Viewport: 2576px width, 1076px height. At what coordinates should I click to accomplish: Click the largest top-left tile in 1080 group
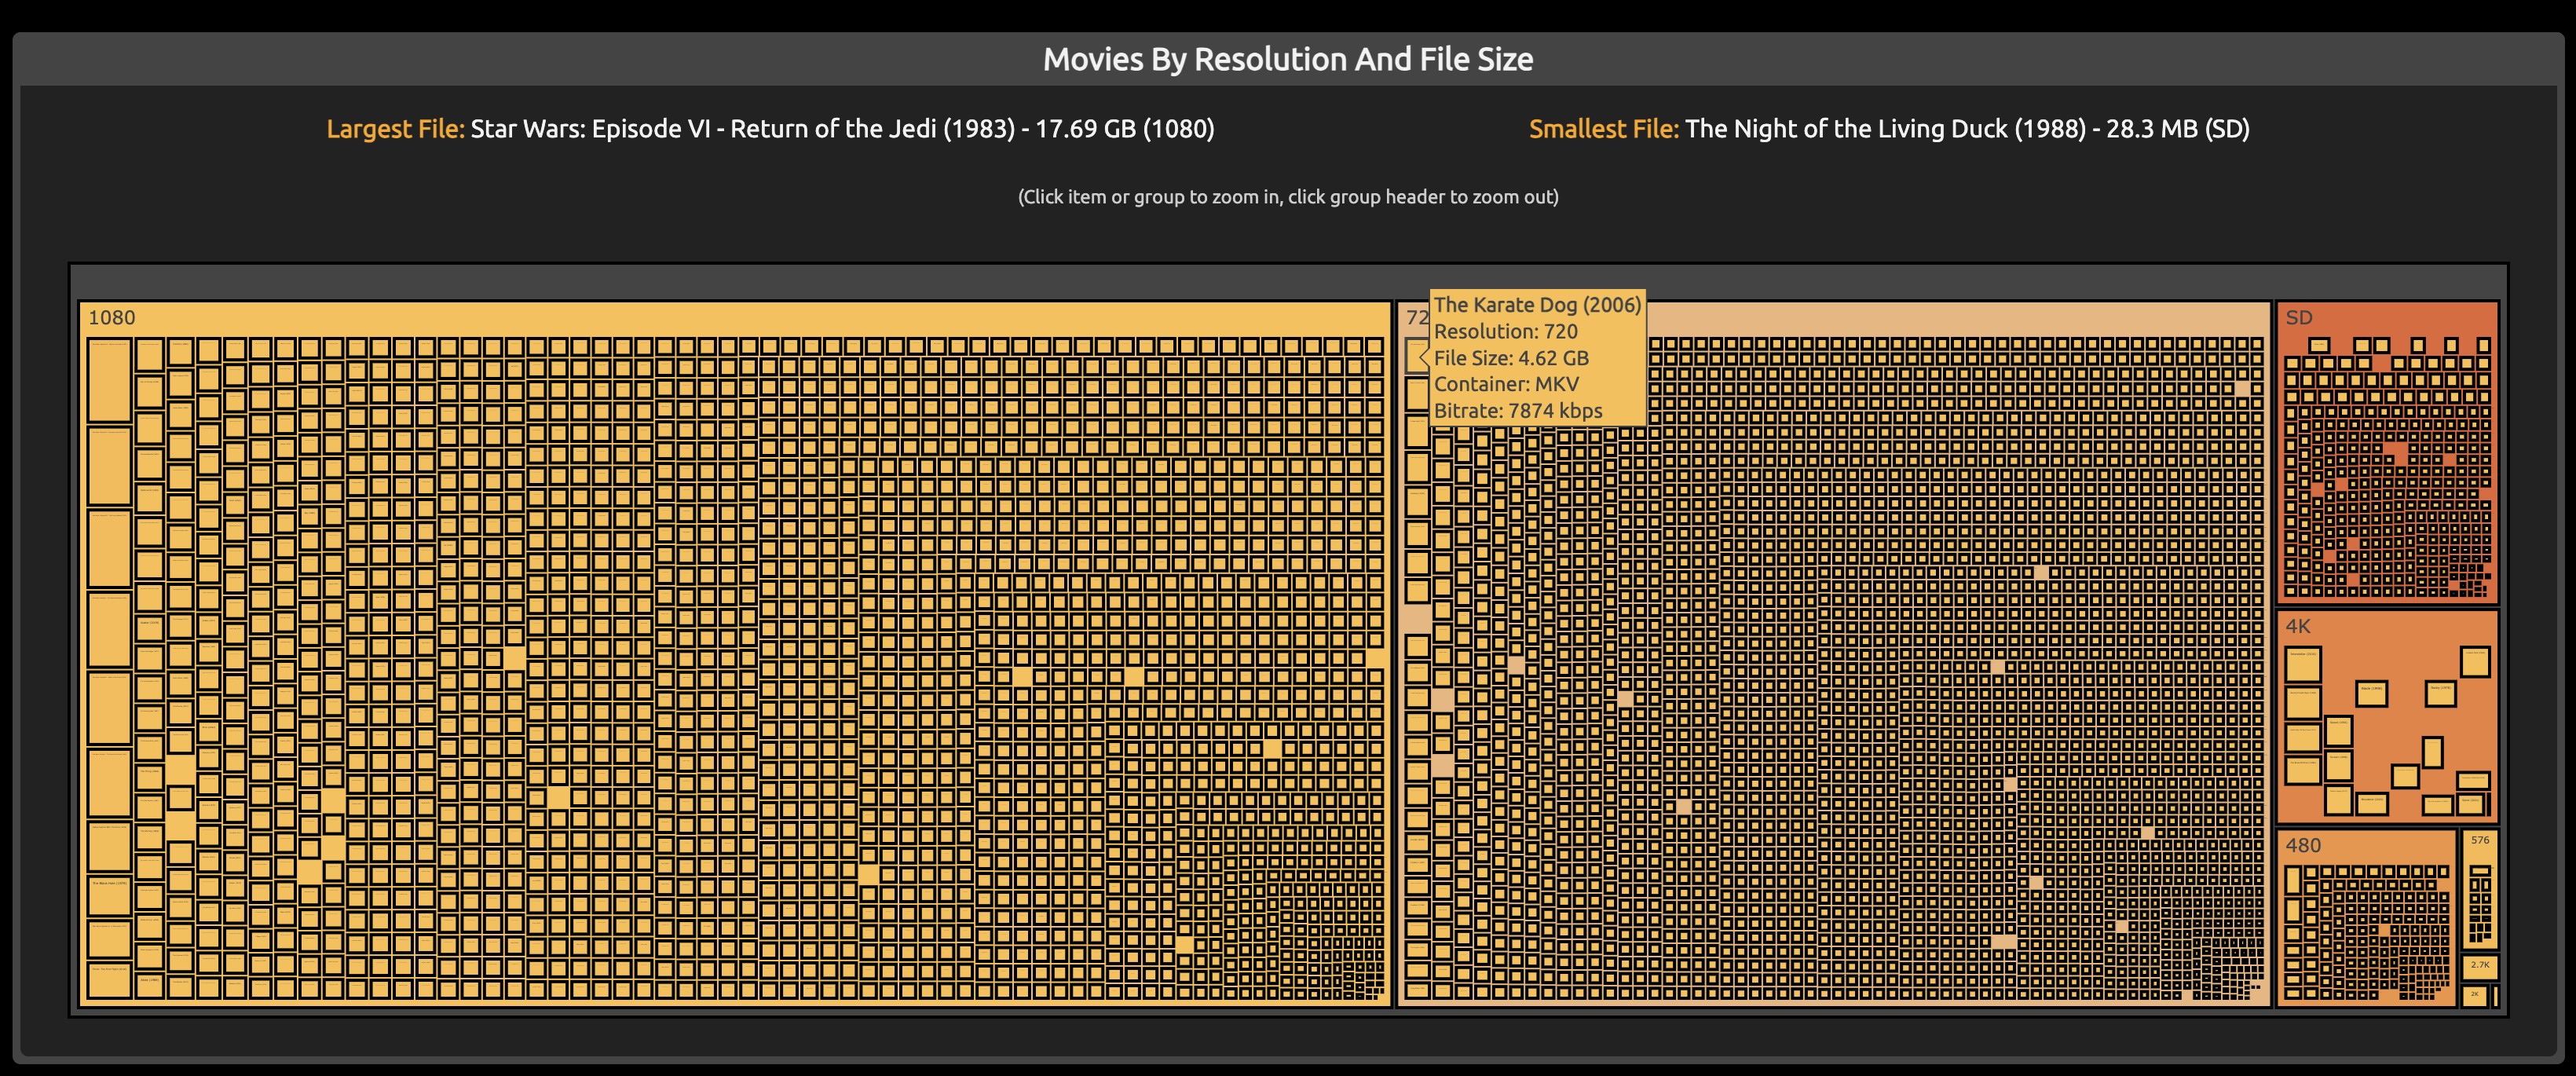tap(109, 380)
